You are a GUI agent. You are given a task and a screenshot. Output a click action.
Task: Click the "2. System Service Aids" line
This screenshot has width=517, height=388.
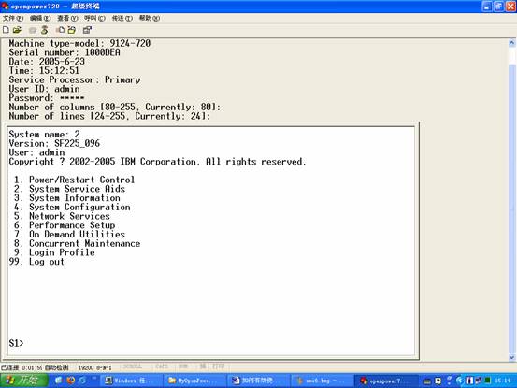69,189
